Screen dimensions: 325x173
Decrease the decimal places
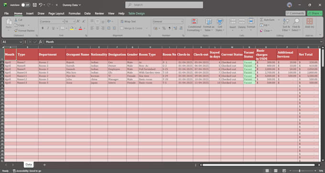click(x=181, y=28)
